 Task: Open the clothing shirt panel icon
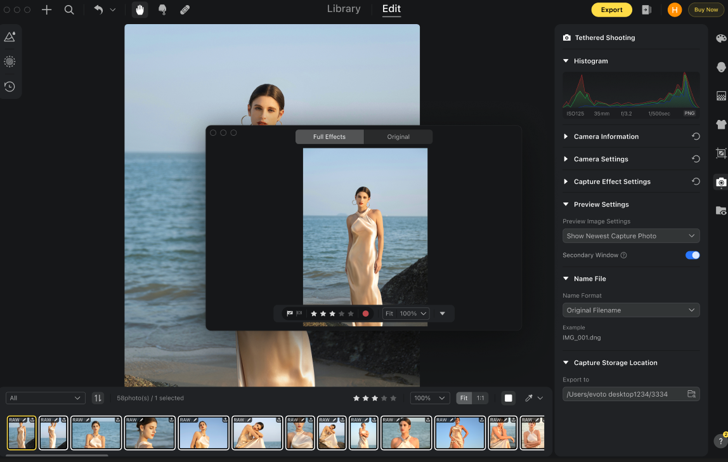point(721,124)
